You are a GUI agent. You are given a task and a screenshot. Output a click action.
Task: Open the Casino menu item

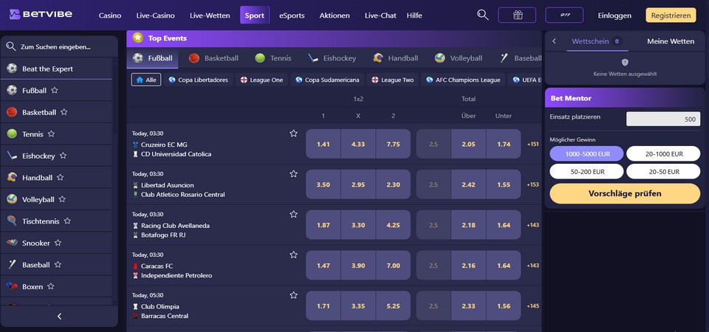coord(110,15)
